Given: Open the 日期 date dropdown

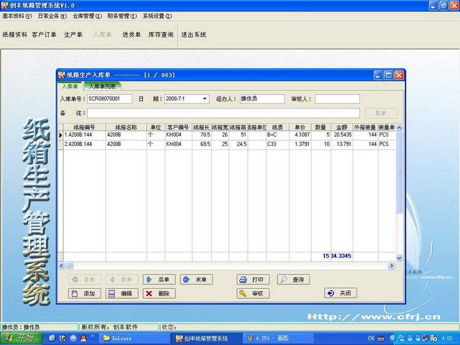Looking at the screenshot, I should coord(205,99).
